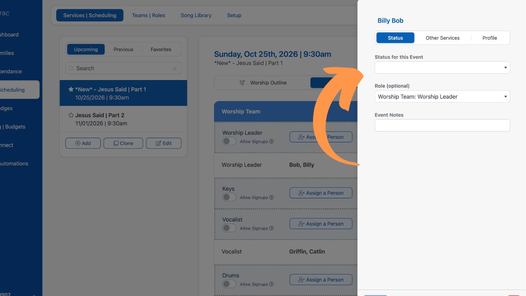Select *New* - Jesus Said | Part 1 service

pos(123,93)
